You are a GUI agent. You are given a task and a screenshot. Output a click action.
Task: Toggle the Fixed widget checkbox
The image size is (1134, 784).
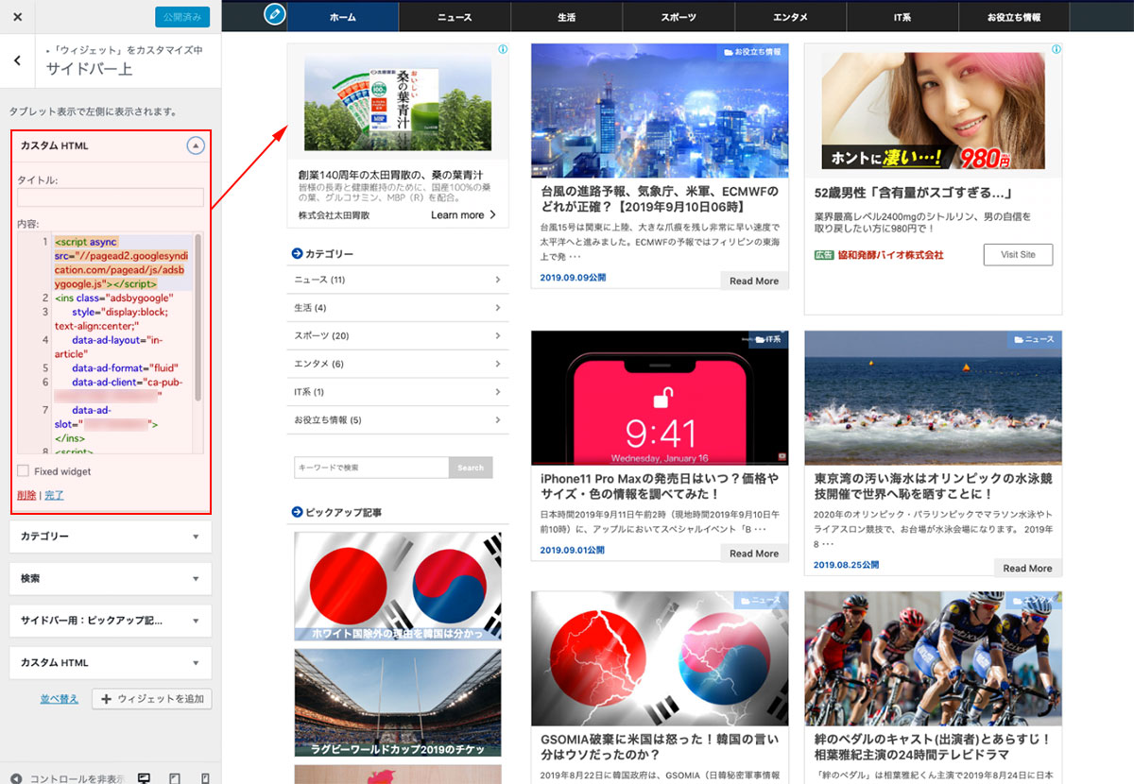(23, 470)
